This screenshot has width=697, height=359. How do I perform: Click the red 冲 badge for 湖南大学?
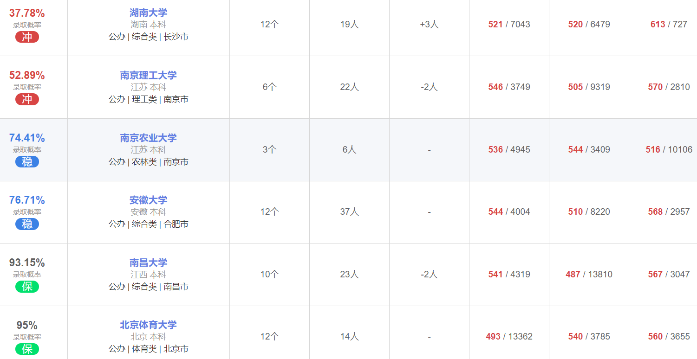tap(27, 37)
